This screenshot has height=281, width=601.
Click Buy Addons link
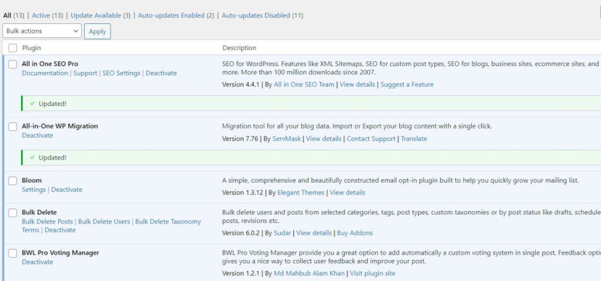354,233
